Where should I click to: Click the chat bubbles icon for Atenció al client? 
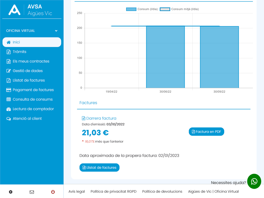9,119
